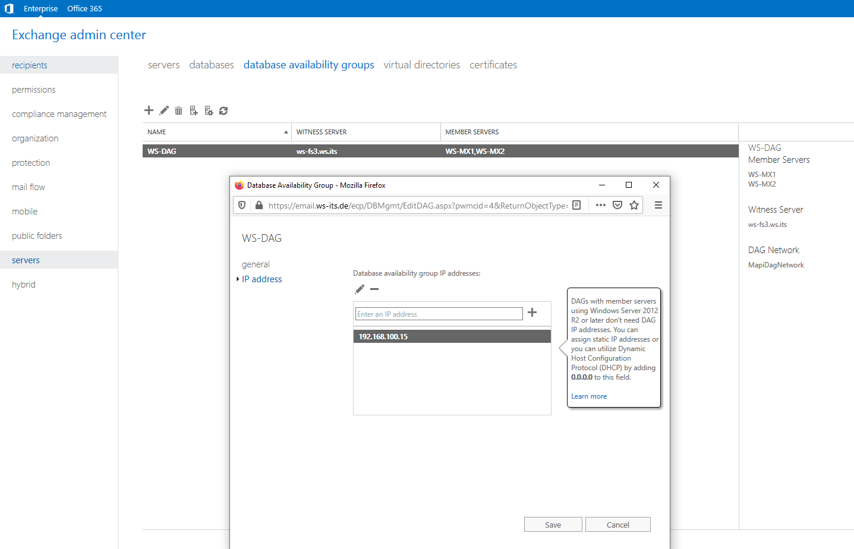Bookmark this page with the star icon
Image resolution: width=854 pixels, height=549 pixels.
tap(634, 205)
